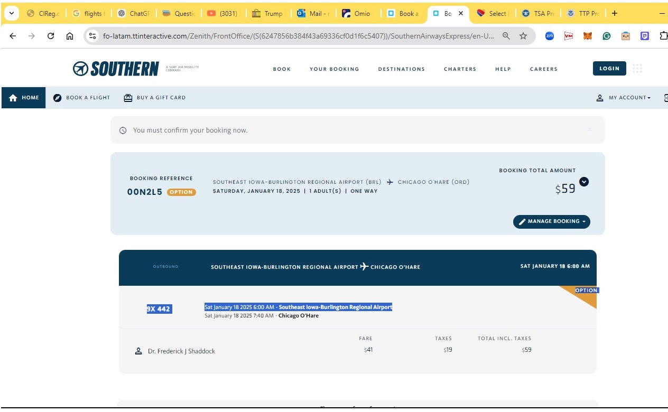668x412 pixels.
Task: Open the tab search dropdown arrow
Action: tap(11, 13)
